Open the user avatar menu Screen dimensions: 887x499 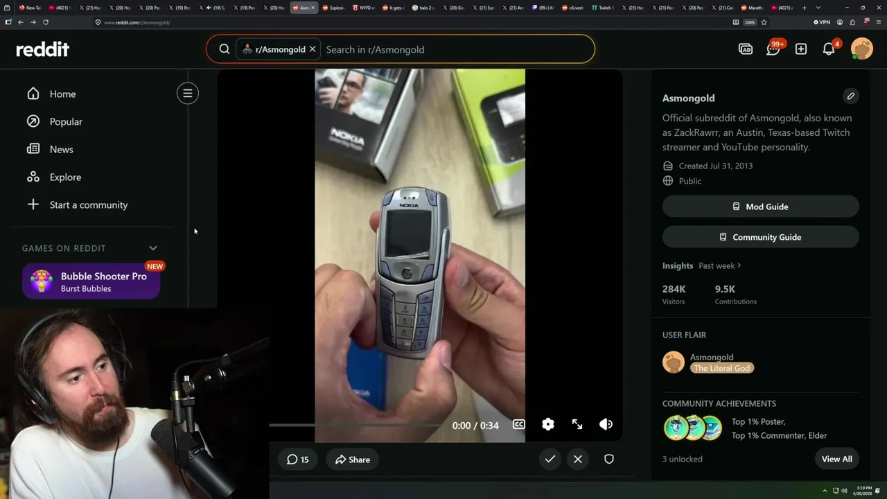[x=862, y=49]
